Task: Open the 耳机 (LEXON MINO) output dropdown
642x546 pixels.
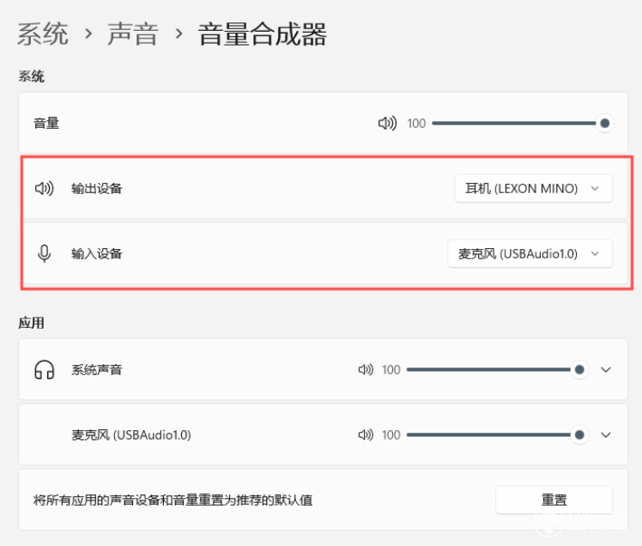Action: pos(534,188)
